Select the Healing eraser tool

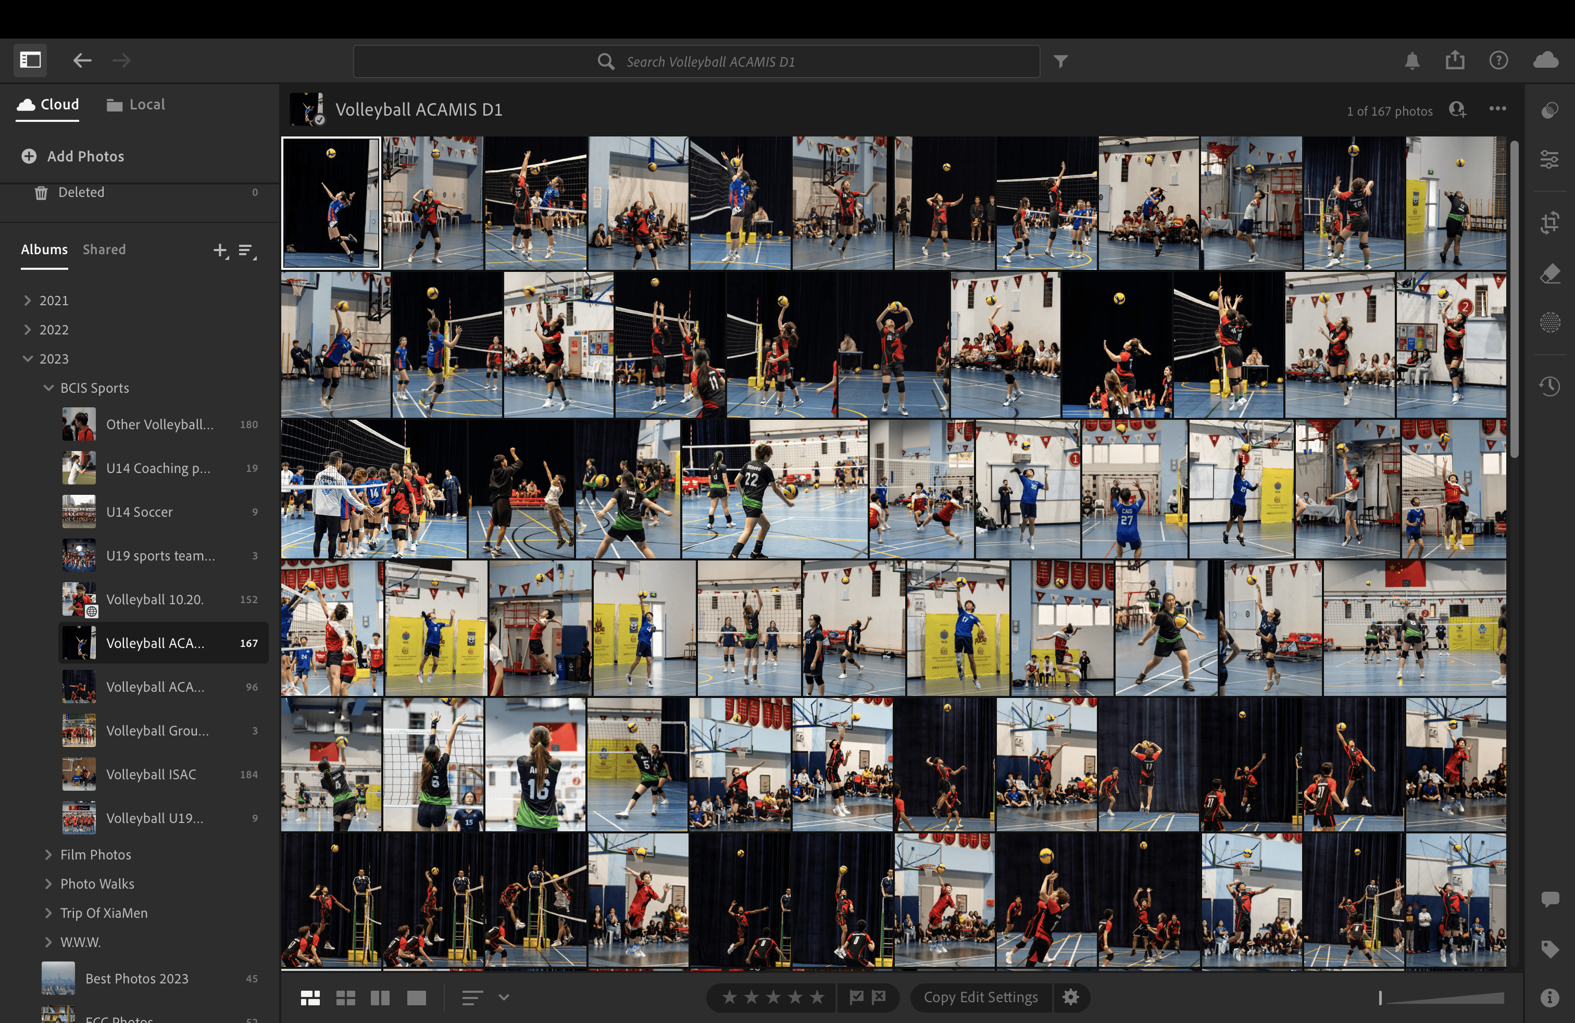[x=1549, y=273]
